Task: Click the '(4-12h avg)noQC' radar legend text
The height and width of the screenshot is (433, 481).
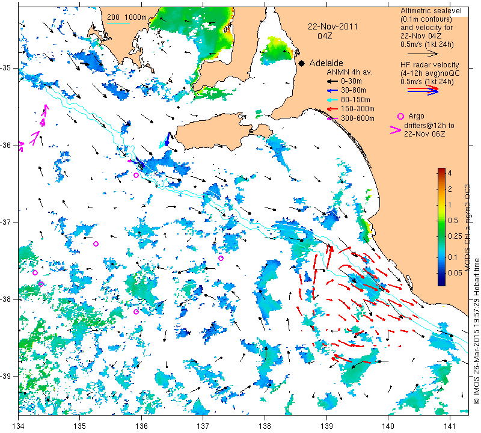Action: 430,73
